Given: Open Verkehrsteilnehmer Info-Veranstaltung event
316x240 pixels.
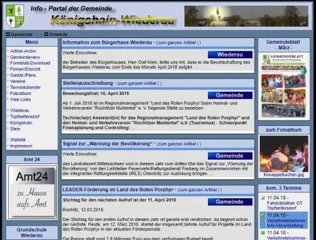Looking at the screenshot, I should tap(286, 223).
